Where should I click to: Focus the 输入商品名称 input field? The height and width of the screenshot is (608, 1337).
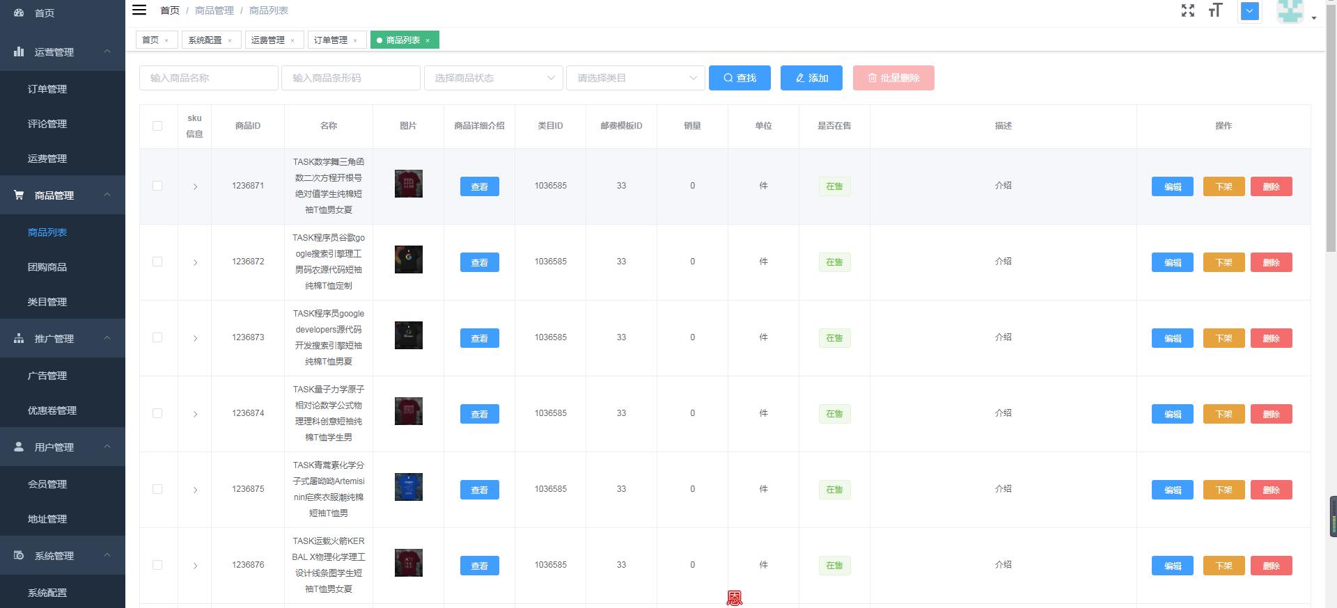(x=209, y=78)
